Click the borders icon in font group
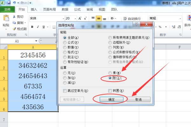Viewport: 191px width, 127px height. (54, 27)
